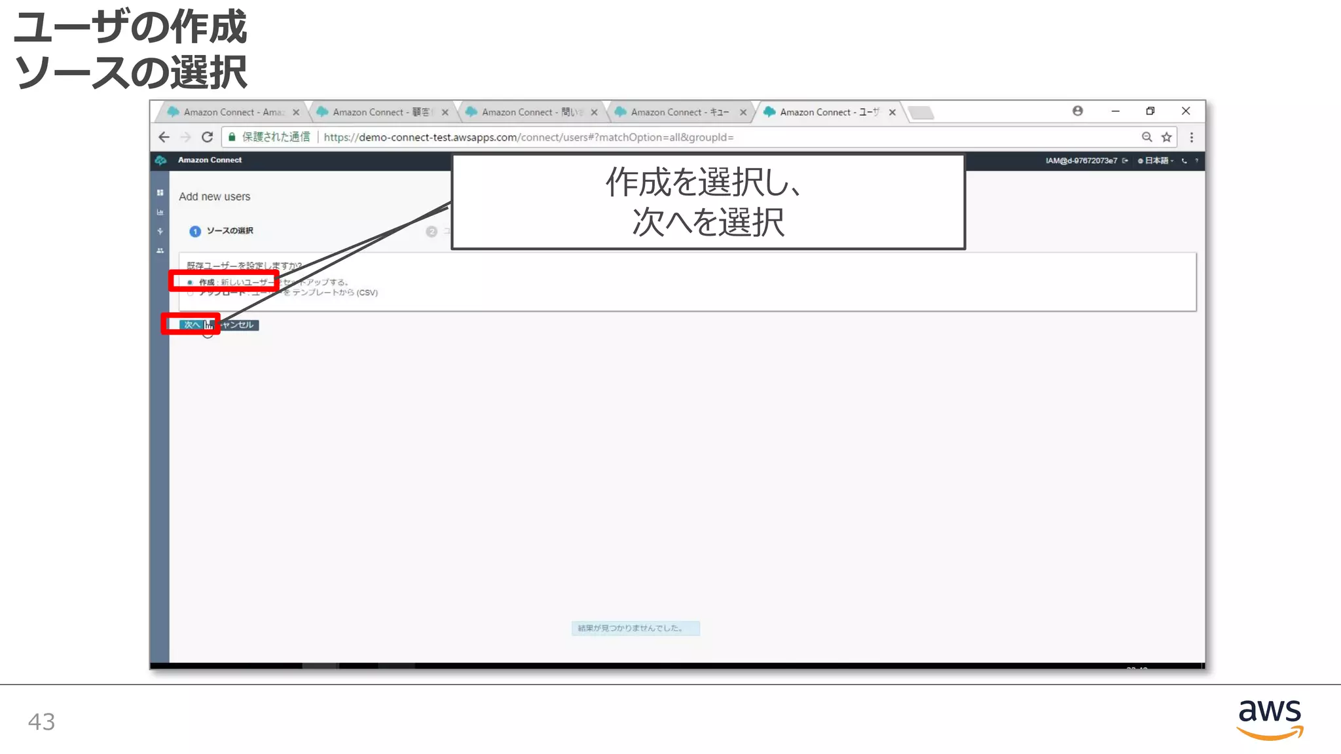1341x754 pixels.
Task: Click the キャンセル button
Action: coord(237,325)
